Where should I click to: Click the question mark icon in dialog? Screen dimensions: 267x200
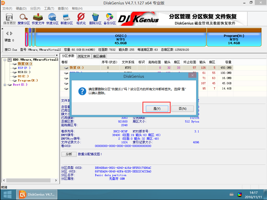[82, 91]
